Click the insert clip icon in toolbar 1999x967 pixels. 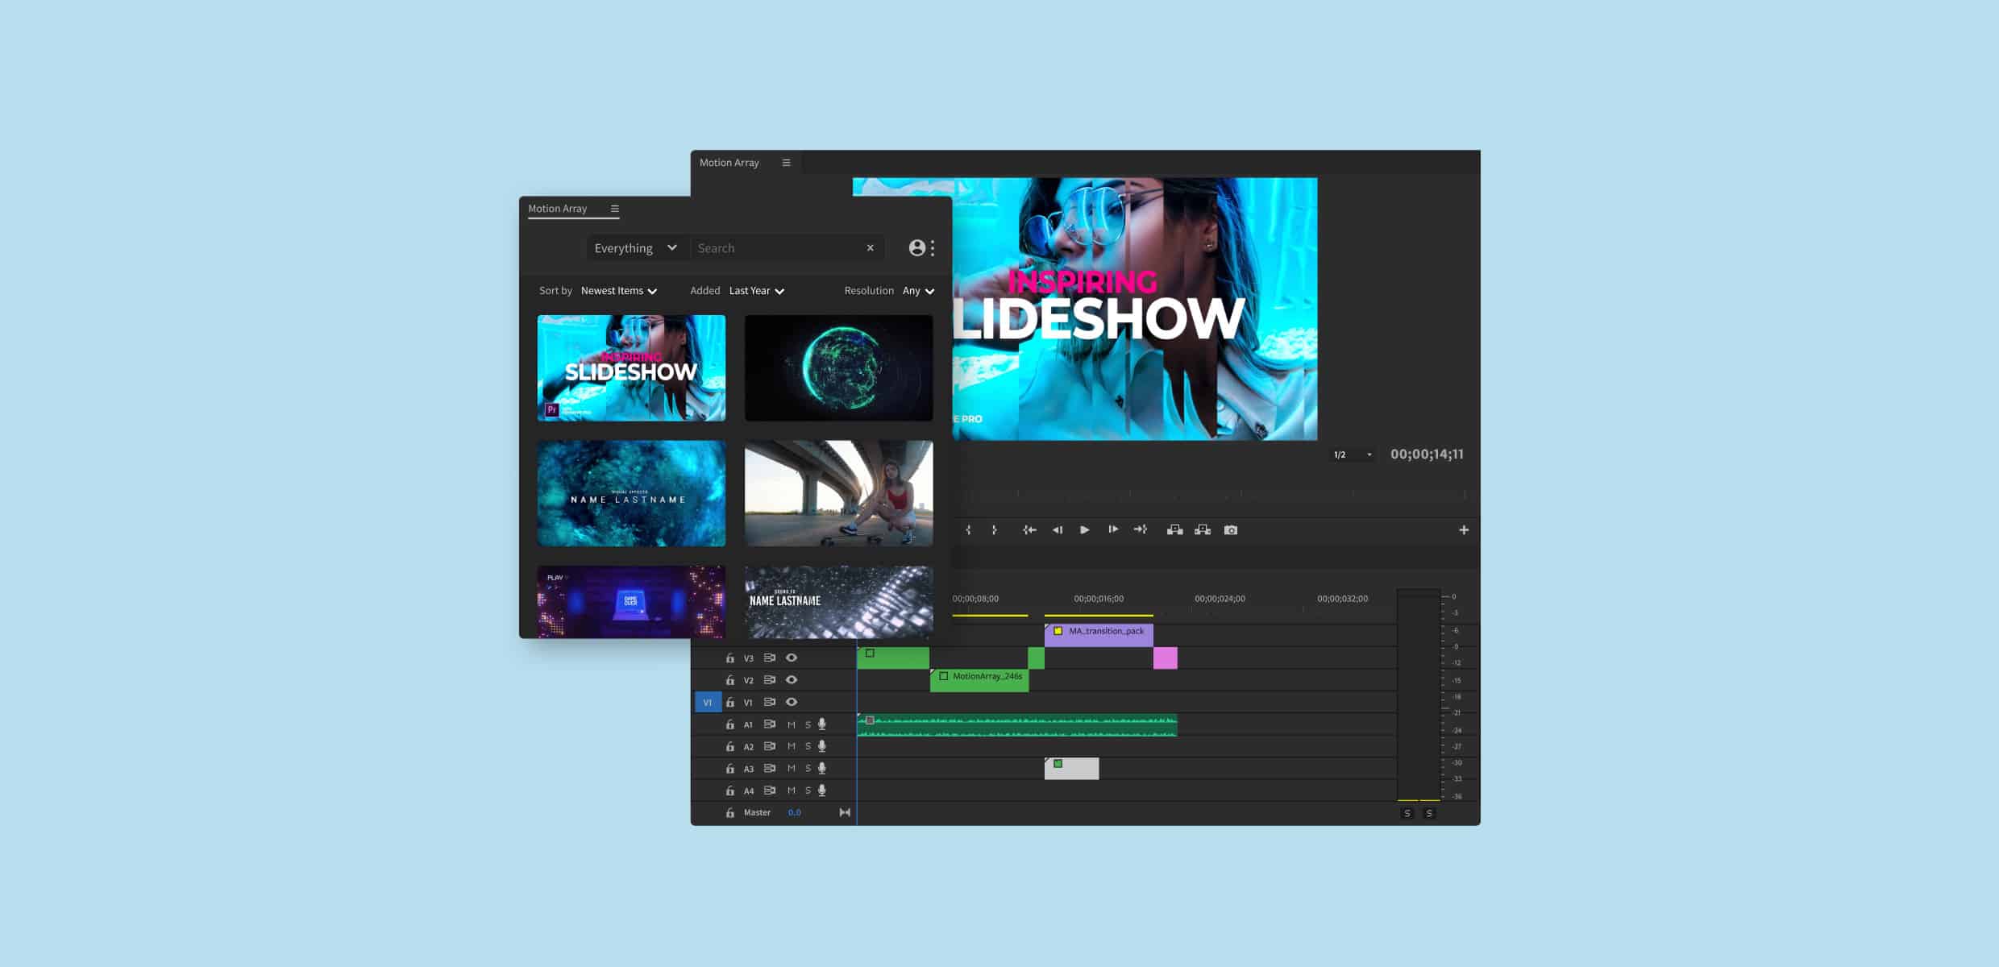1174,530
